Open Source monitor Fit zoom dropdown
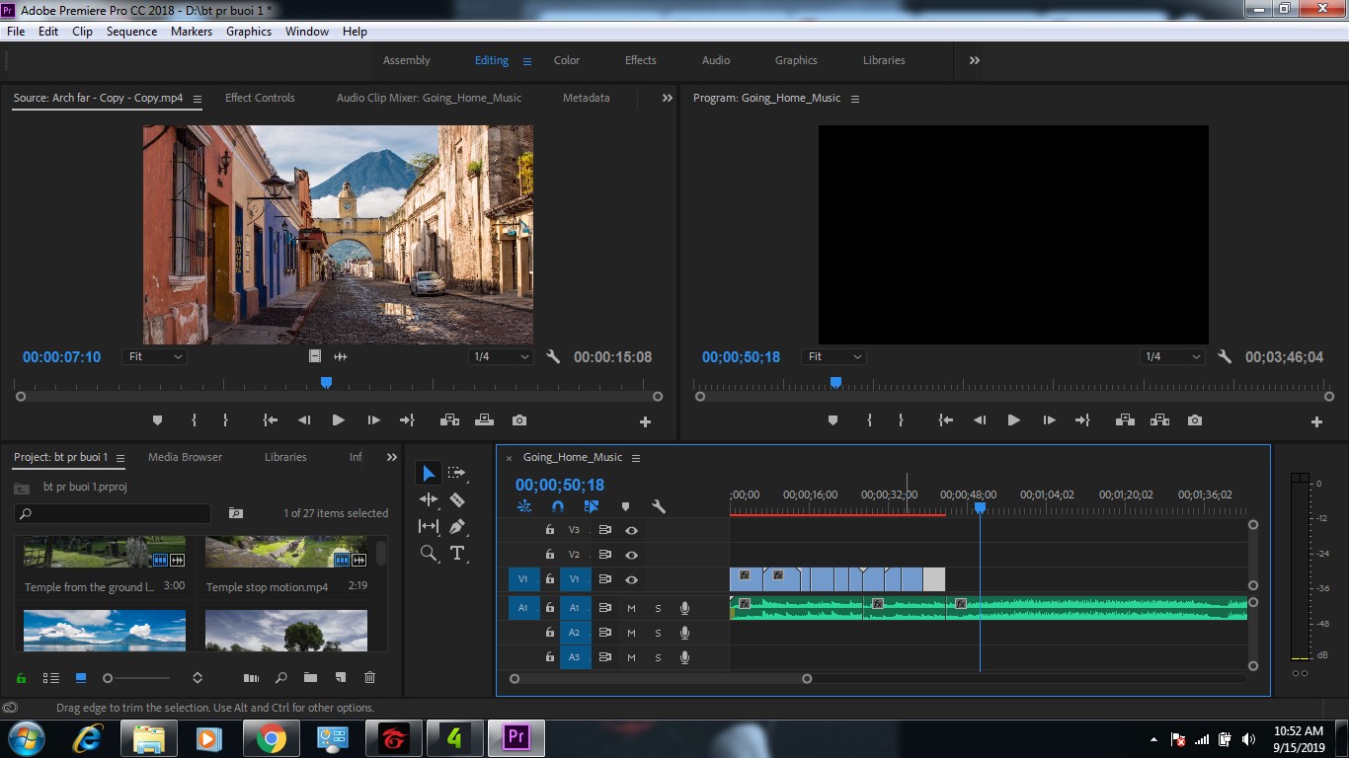The image size is (1349, 758). pos(156,356)
